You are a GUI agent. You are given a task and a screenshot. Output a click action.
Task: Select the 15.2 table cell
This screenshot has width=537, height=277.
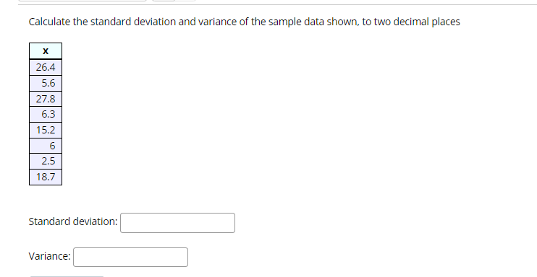click(x=46, y=130)
